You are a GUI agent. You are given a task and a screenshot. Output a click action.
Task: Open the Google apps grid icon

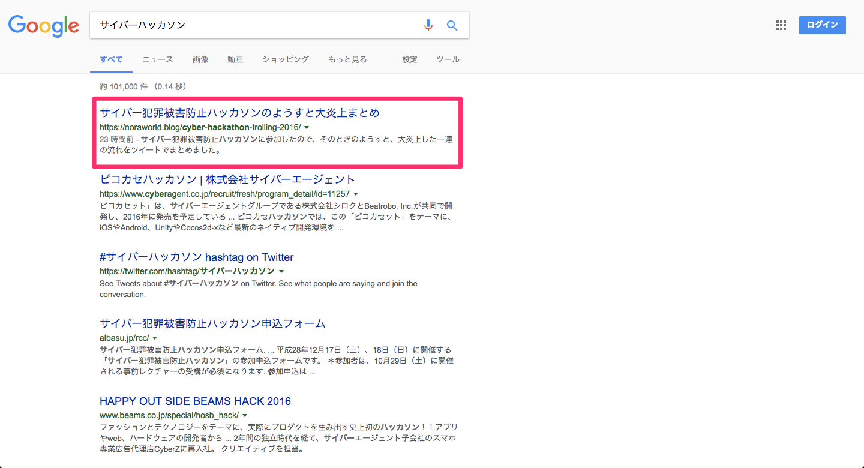781,25
